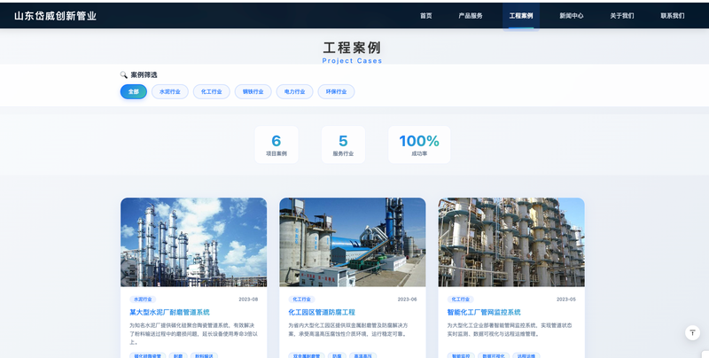Open the cement plant towers photo thumbnail
Image resolution: width=709 pixels, height=358 pixels.
[193, 242]
